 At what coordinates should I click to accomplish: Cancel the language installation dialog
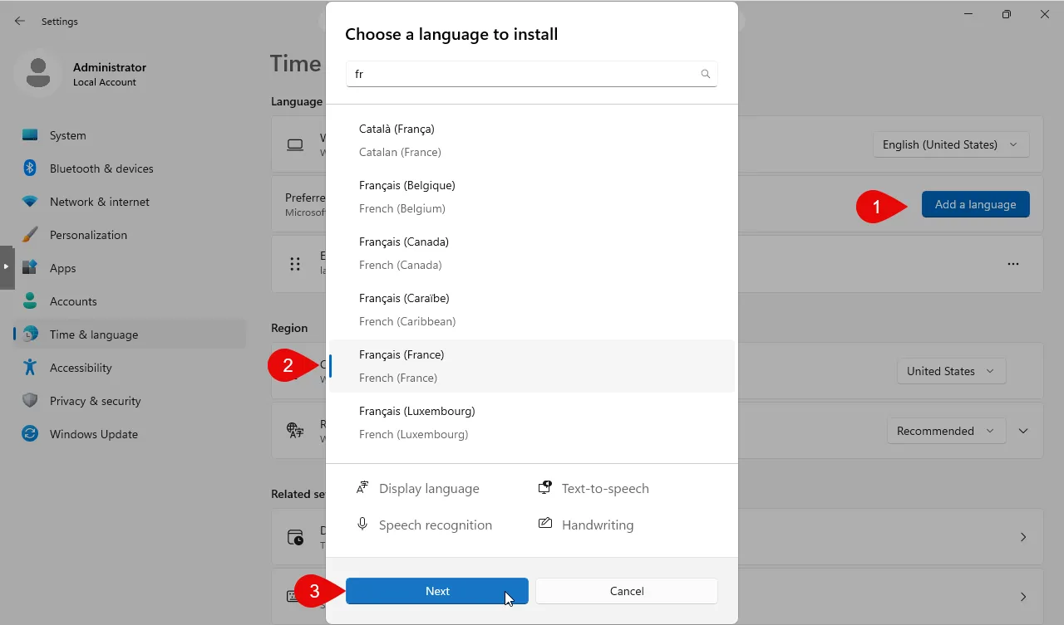coord(626,591)
